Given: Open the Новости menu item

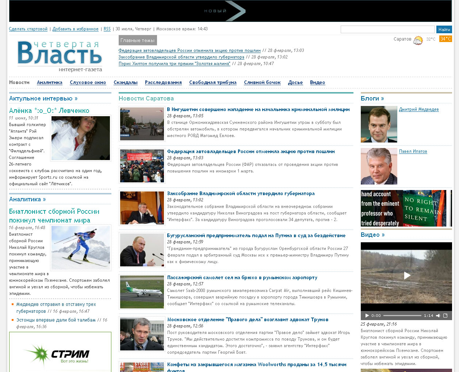Looking at the screenshot, I should [19, 83].
